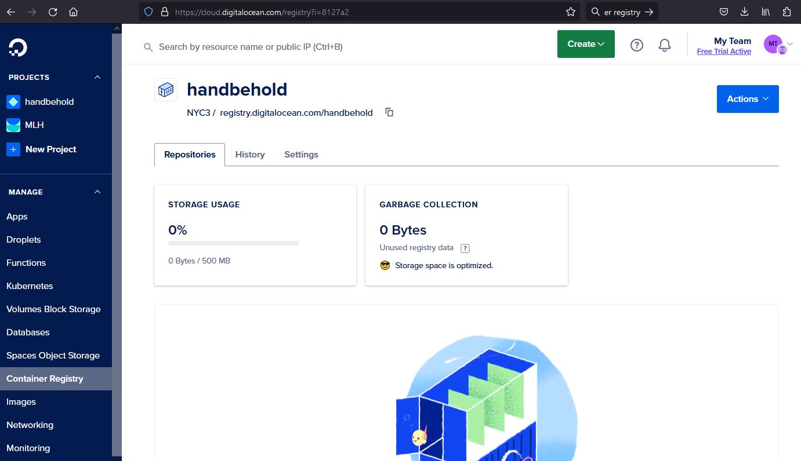Screen dimensions: 801x461
Task: Click the search magnifier icon in top bar
Action: [x=148, y=47]
